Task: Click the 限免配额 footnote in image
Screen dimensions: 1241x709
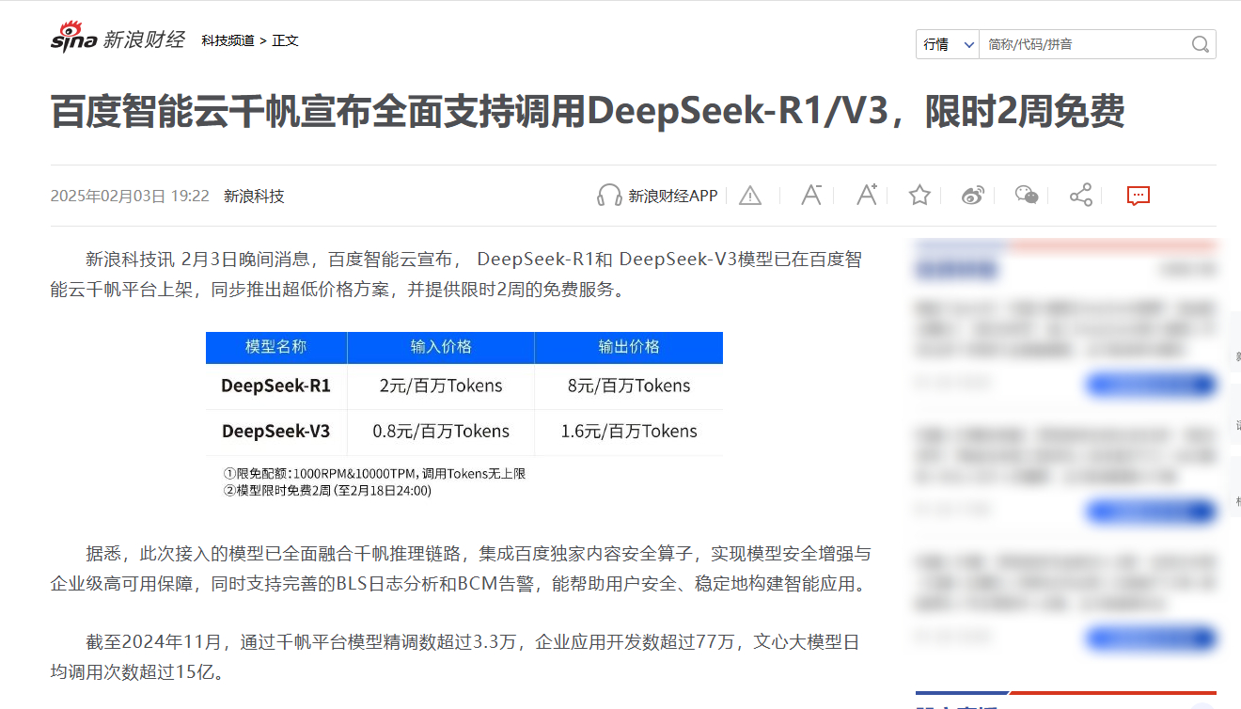Action: tap(374, 474)
